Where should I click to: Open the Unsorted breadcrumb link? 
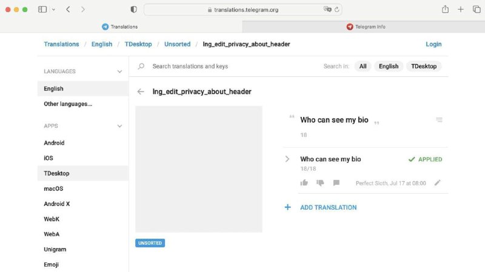(x=177, y=44)
